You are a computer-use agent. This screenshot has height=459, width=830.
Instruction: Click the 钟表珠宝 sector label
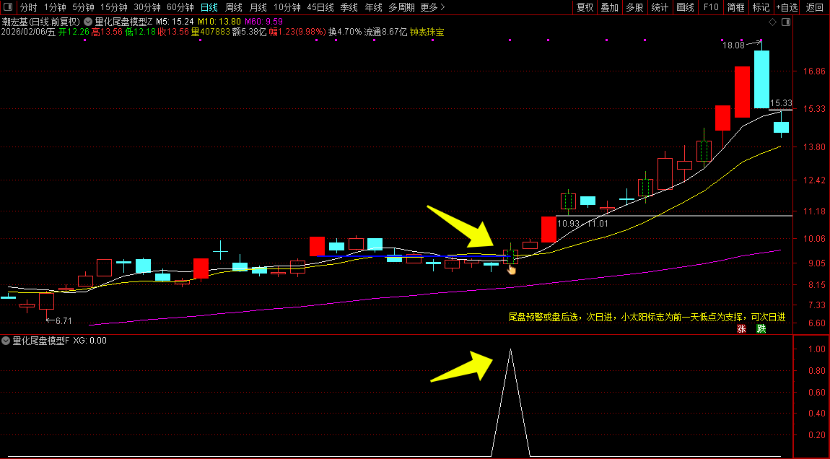point(427,32)
